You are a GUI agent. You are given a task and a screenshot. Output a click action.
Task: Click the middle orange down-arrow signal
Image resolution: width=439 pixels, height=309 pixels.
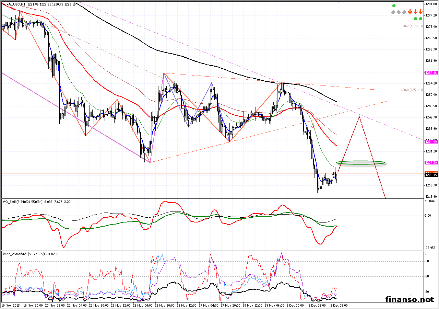coord(415,12)
